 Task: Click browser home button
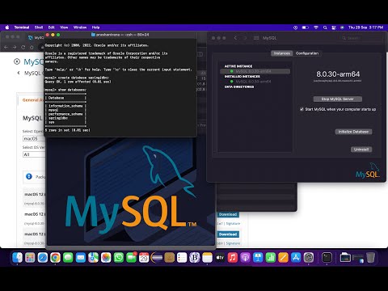click(x=32, y=47)
